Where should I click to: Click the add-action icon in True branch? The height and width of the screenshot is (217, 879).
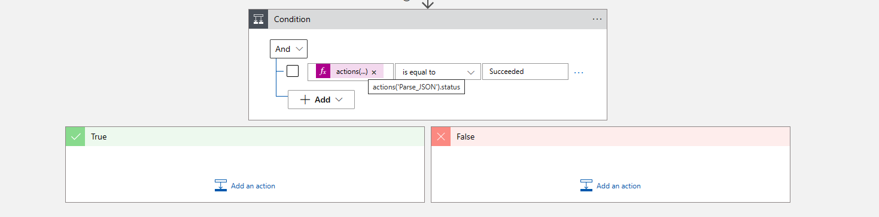tap(221, 186)
